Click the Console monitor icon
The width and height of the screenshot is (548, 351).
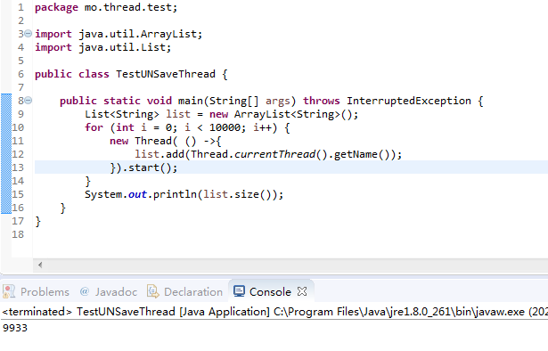[x=239, y=291]
